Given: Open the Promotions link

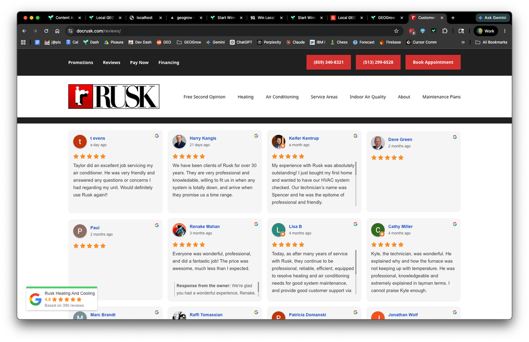Looking at the screenshot, I should pyautogui.click(x=81, y=63).
